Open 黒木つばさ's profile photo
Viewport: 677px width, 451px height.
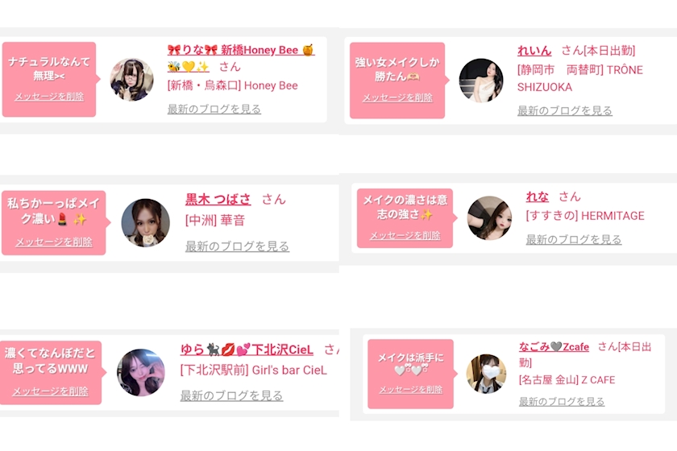pyautogui.click(x=146, y=223)
